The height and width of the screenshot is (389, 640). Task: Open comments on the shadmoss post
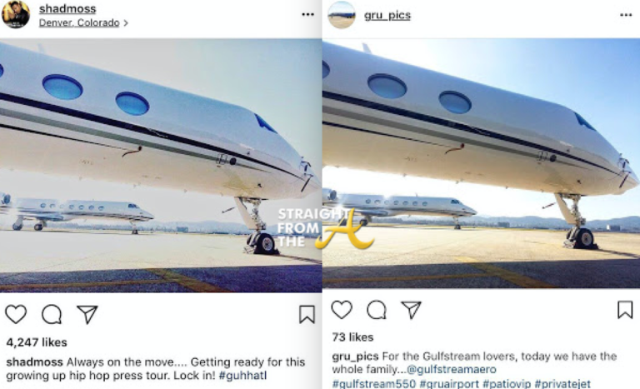[52, 314]
